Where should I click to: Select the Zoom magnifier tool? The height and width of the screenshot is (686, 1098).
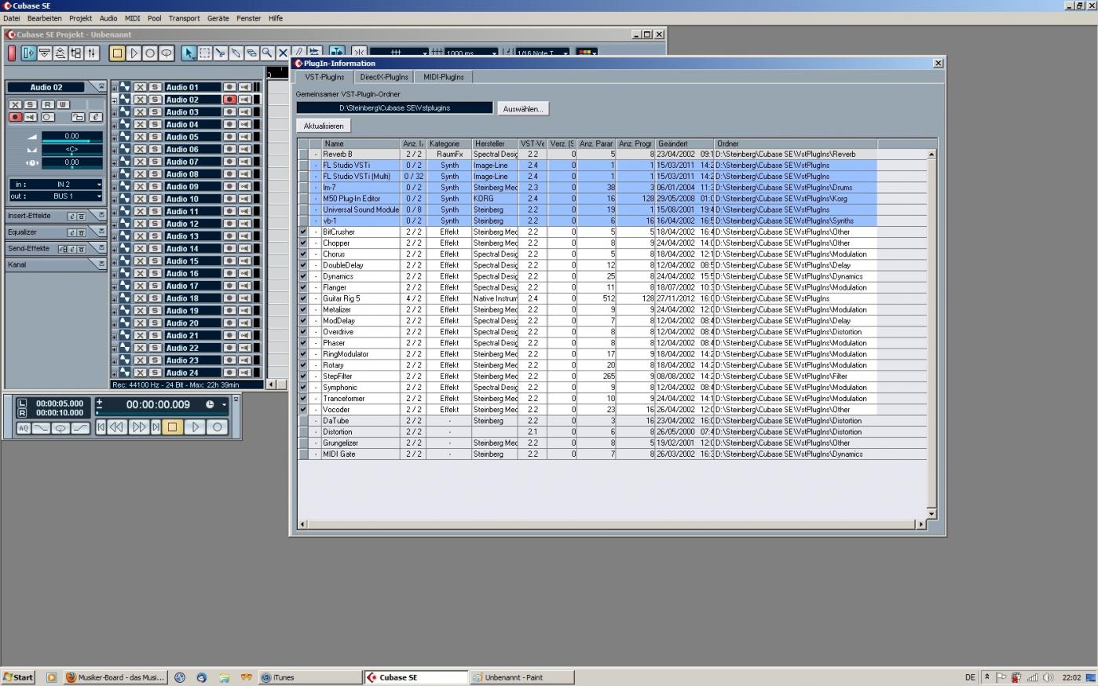(267, 53)
